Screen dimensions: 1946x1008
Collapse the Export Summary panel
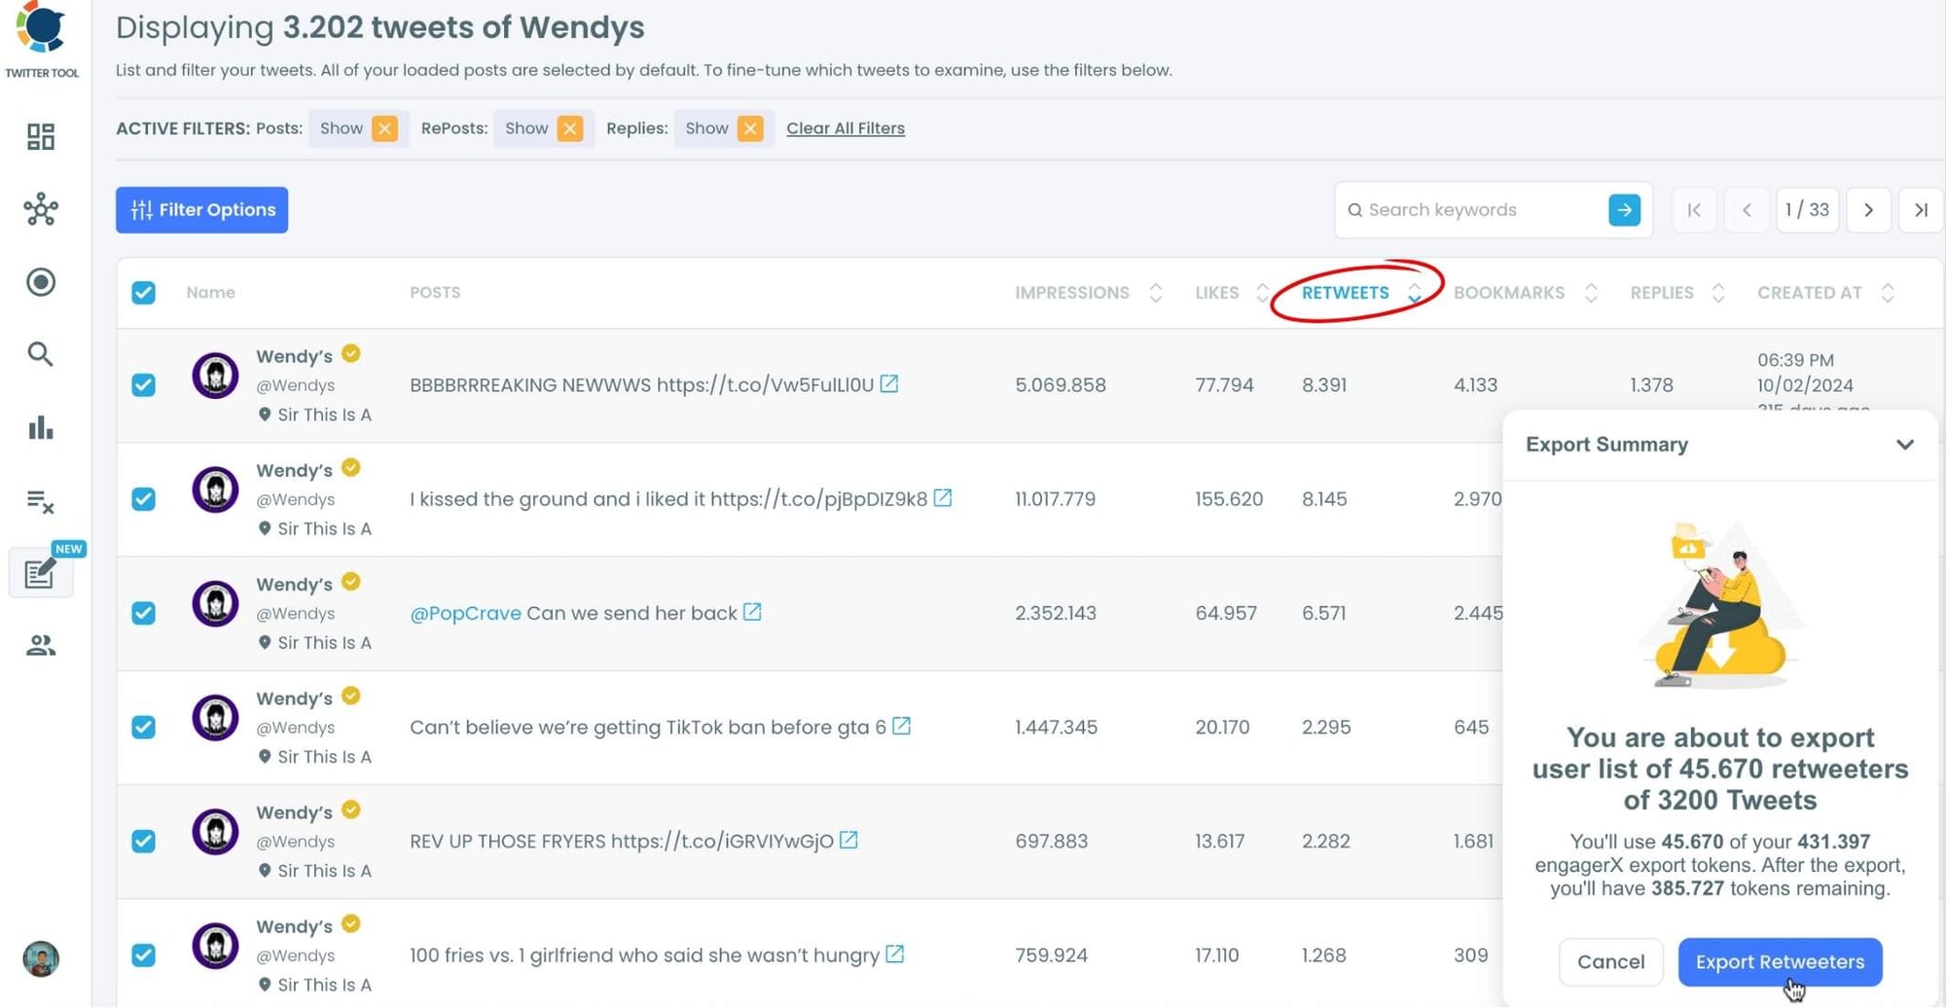pyautogui.click(x=1904, y=444)
